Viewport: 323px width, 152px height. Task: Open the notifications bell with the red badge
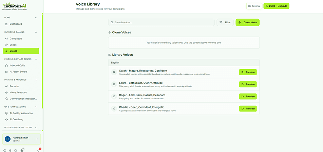point(39,150)
